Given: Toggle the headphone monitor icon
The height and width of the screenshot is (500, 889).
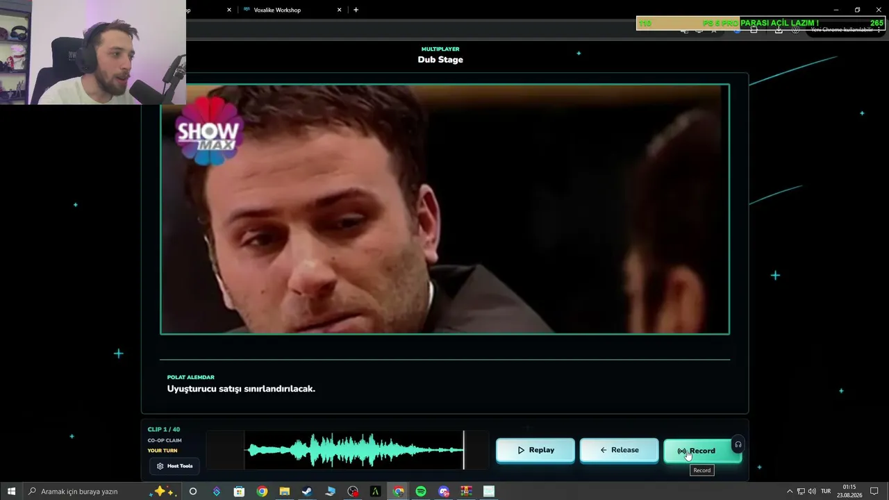Looking at the screenshot, I should 738,444.
